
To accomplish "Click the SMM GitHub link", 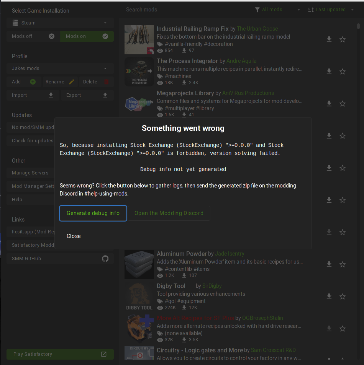I will 60,259.
